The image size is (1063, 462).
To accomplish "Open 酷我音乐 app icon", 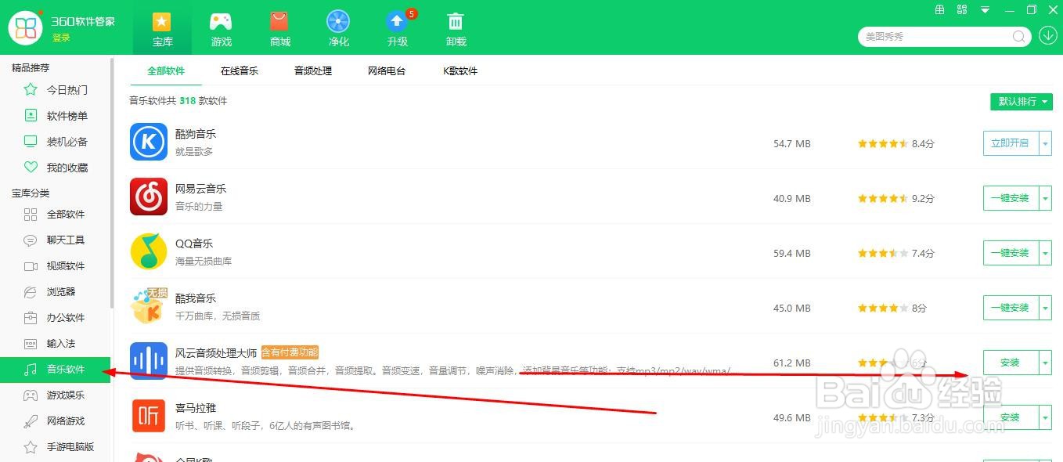I will pyautogui.click(x=149, y=306).
